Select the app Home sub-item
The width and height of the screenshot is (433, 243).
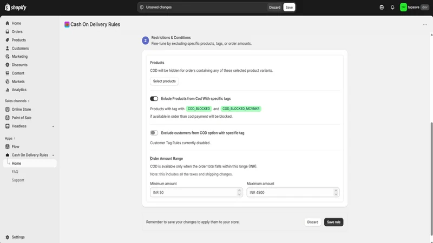[x=30, y=164]
